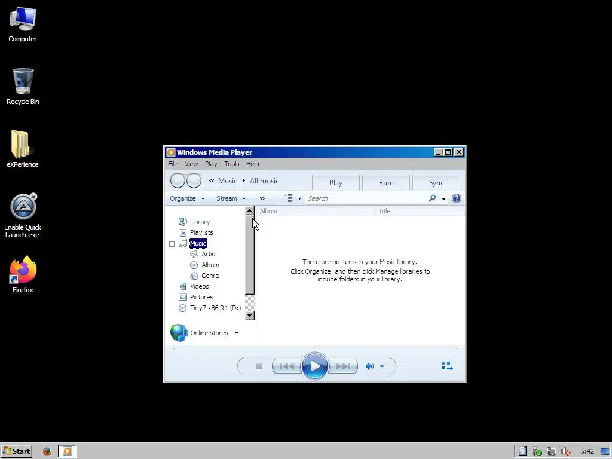This screenshot has width=612, height=459.
Task: Click the Start button
Action: pos(16,451)
